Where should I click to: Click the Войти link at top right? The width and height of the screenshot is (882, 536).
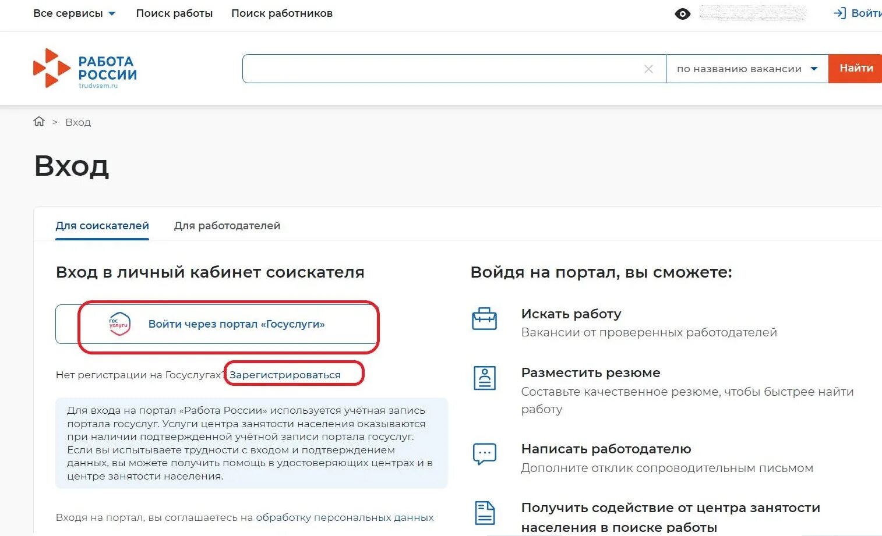866,13
